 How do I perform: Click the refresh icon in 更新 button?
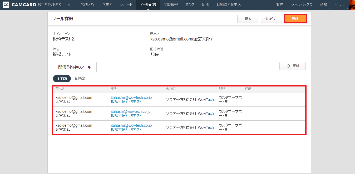click(x=288, y=66)
